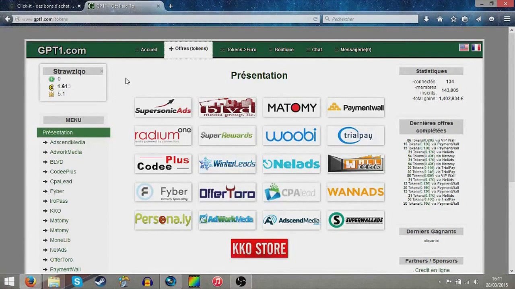Viewport: 515px width, 289px height.
Task: Open Steam from the taskbar
Action: (x=100, y=281)
